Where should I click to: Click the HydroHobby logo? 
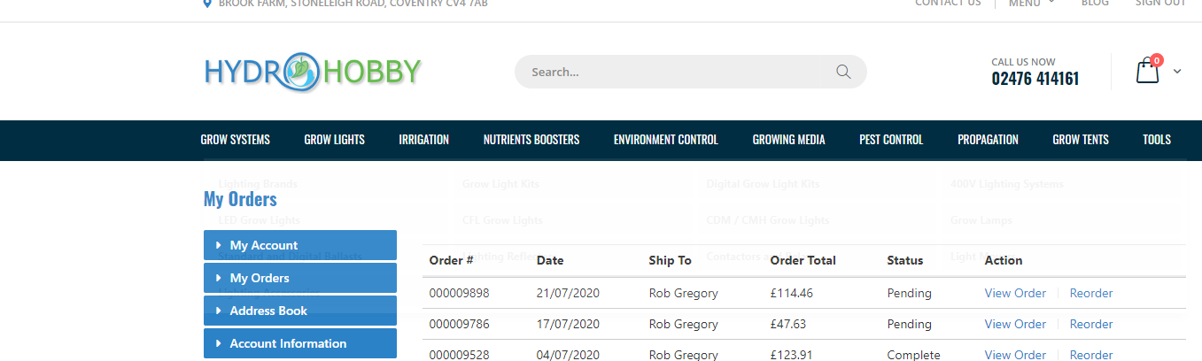pos(313,72)
